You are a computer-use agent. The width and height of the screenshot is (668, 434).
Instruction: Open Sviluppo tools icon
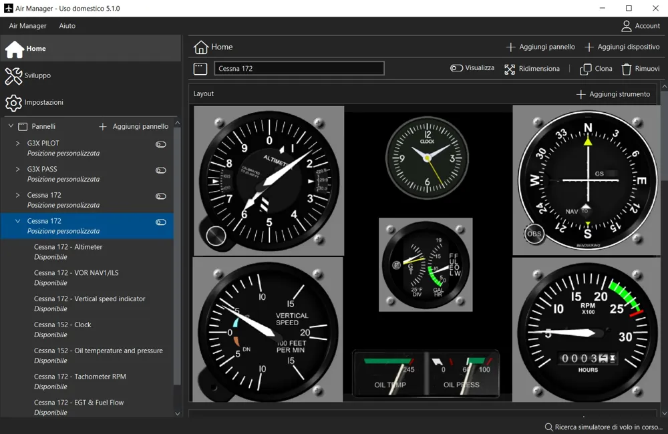tap(13, 76)
